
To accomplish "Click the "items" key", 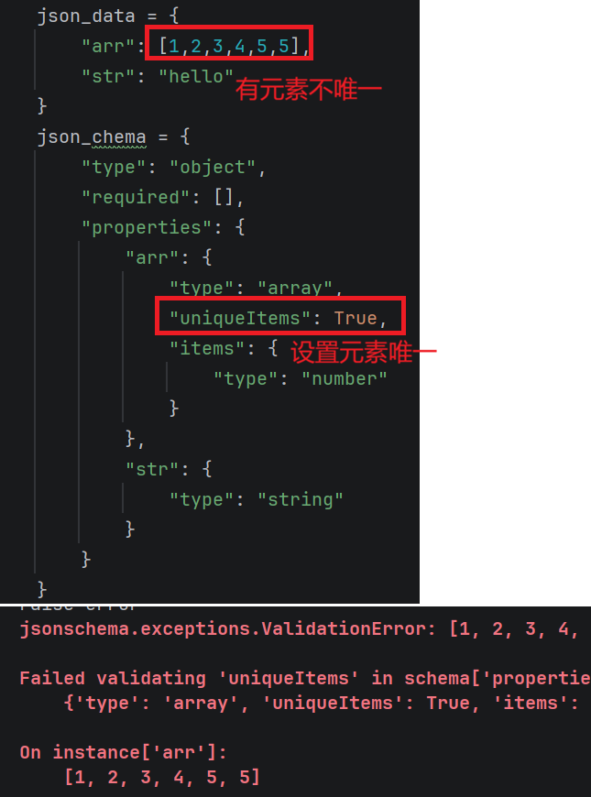I will (x=207, y=349).
